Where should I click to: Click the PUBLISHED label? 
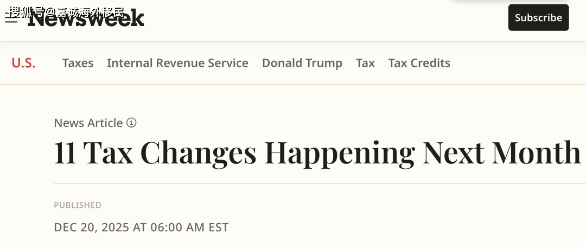[x=78, y=205]
